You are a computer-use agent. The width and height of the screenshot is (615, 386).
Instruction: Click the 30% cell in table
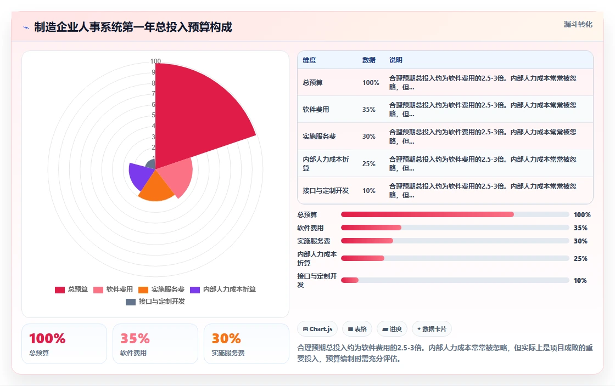[368, 137]
